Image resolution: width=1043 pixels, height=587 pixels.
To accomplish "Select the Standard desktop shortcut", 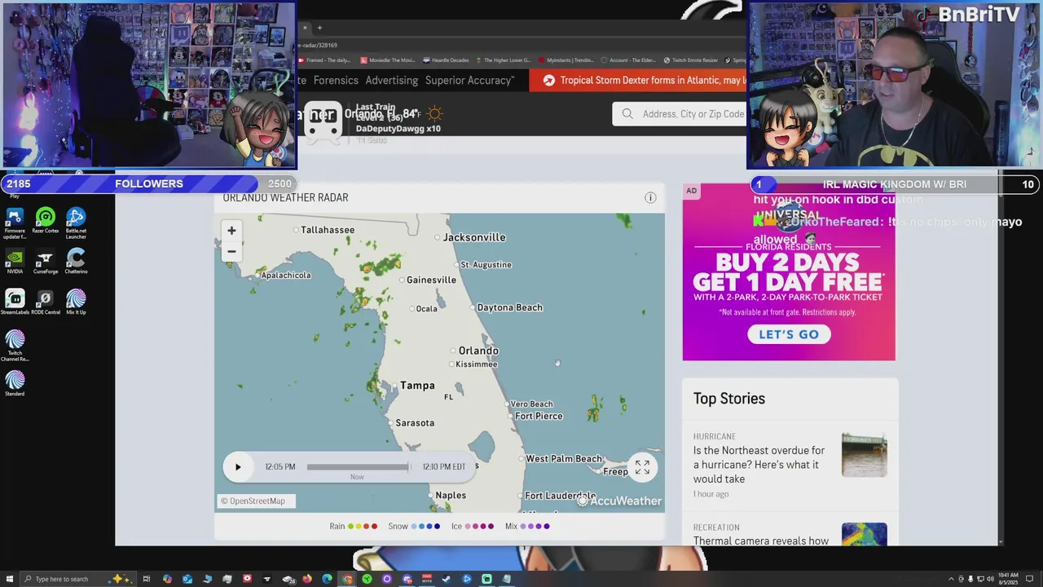I will [15, 384].
